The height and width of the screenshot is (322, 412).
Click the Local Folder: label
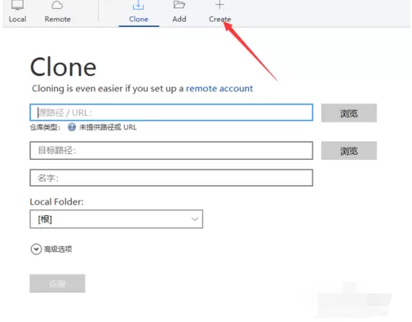click(56, 202)
